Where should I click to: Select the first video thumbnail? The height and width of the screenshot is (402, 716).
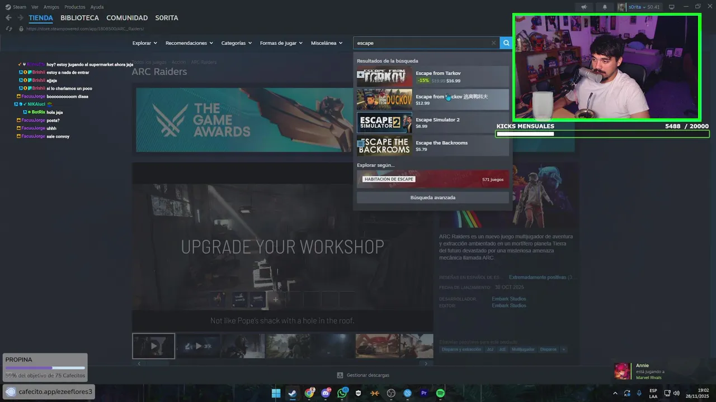pyautogui.click(x=153, y=346)
